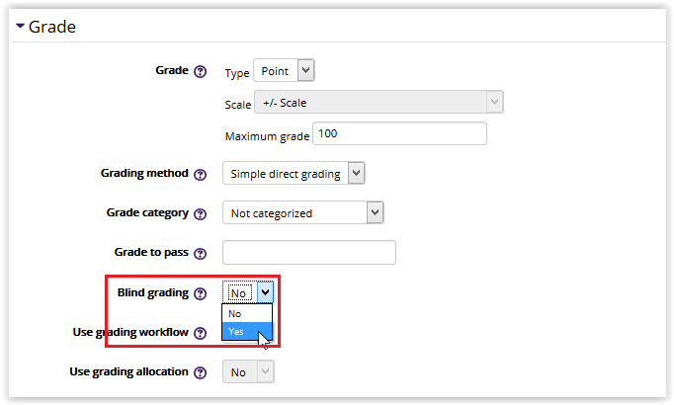
Task: Open the Use grading allocation dropdown
Action: (248, 371)
